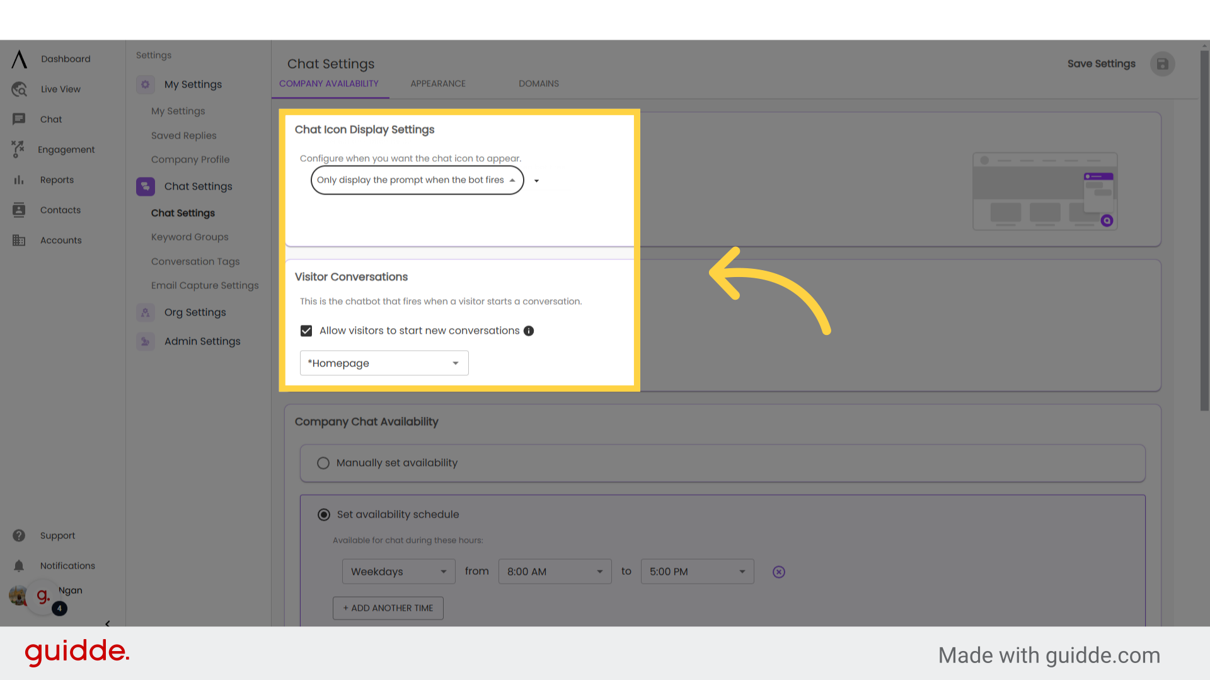Image resolution: width=1210 pixels, height=680 pixels.
Task: Open Email Capture Settings link
Action: pos(205,286)
